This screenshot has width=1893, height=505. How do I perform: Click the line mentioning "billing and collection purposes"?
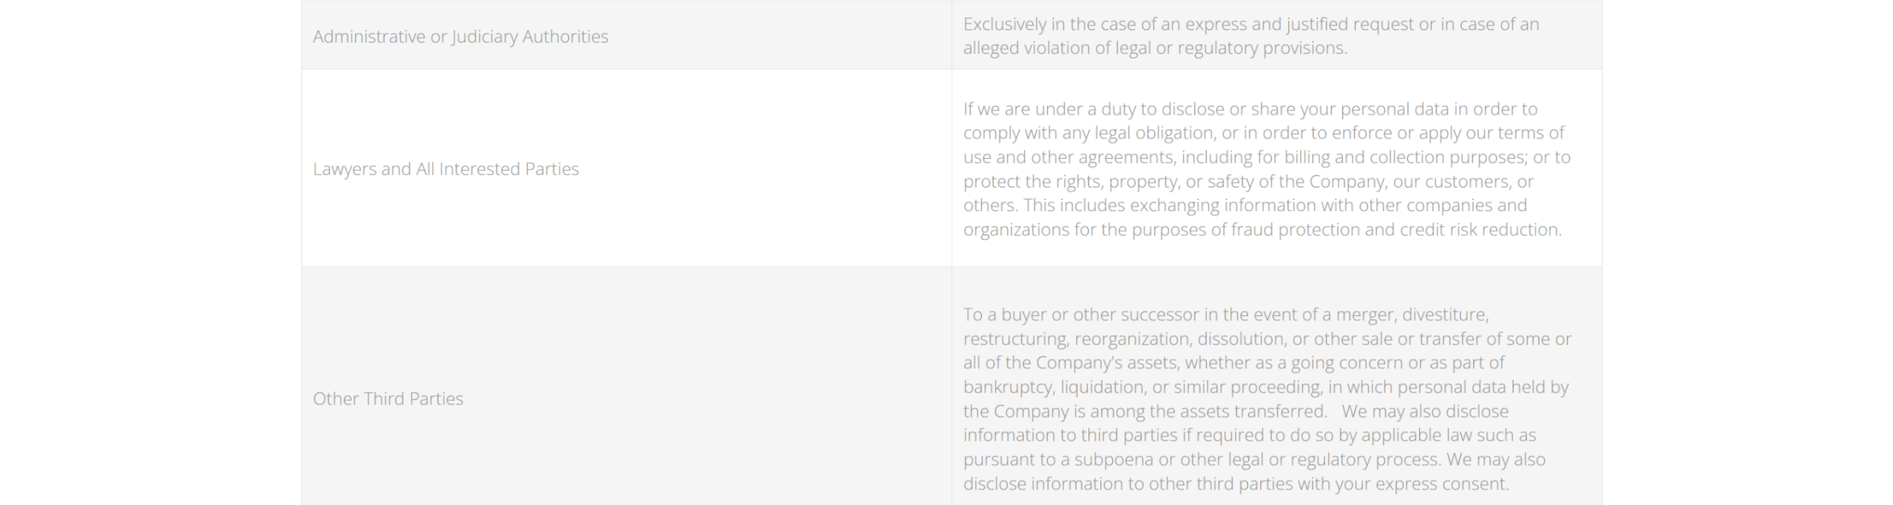coord(1266,157)
